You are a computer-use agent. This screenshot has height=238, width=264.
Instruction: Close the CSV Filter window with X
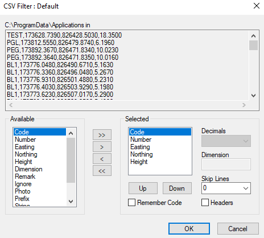coord(257,6)
